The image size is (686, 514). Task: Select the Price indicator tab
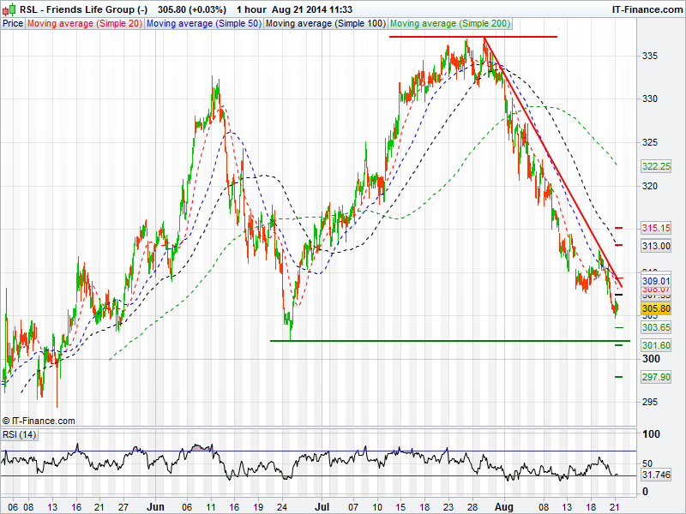point(13,24)
